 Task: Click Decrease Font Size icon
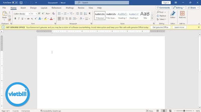[43, 13]
